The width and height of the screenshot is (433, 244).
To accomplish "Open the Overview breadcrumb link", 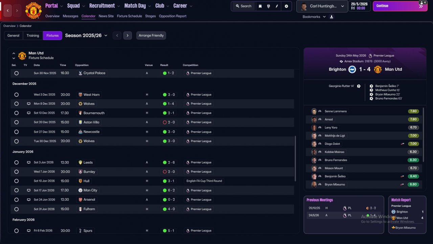I will click(x=9, y=26).
